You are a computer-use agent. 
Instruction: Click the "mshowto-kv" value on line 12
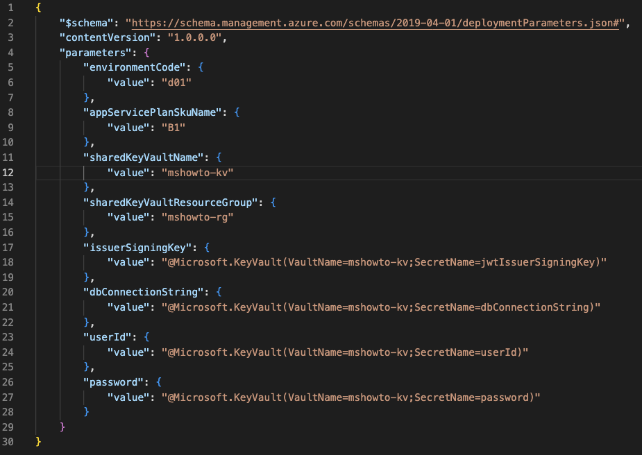click(x=197, y=173)
